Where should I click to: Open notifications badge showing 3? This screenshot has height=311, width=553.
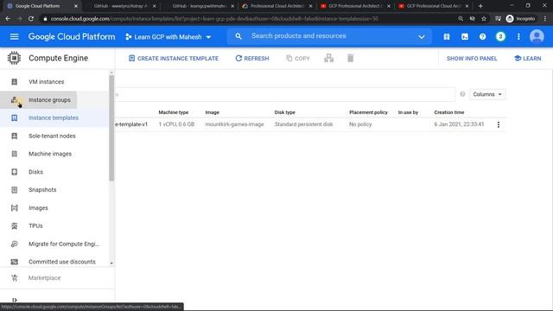[500, 36]
